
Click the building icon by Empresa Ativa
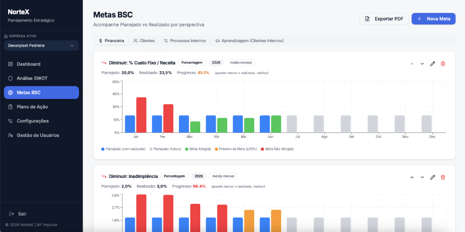click(6, 36)
